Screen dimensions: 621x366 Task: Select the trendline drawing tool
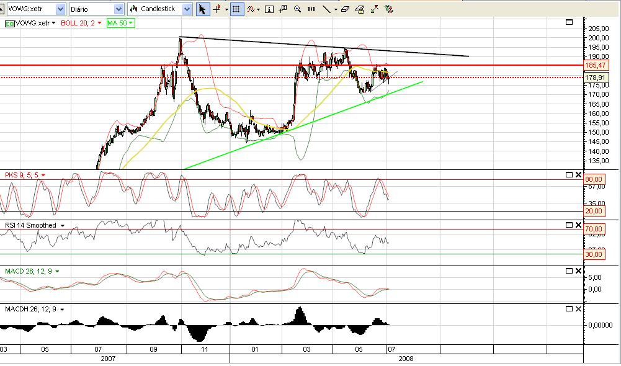(x=326, y=9)
